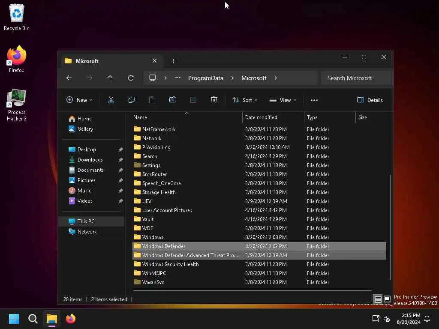Click the Share icon
439x329 pixels.
click(x=193, y=100)
